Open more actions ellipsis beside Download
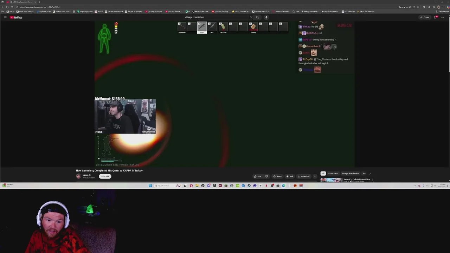This screenshot has width=450, height=253. pyautogui.click(x=315, y=176)
